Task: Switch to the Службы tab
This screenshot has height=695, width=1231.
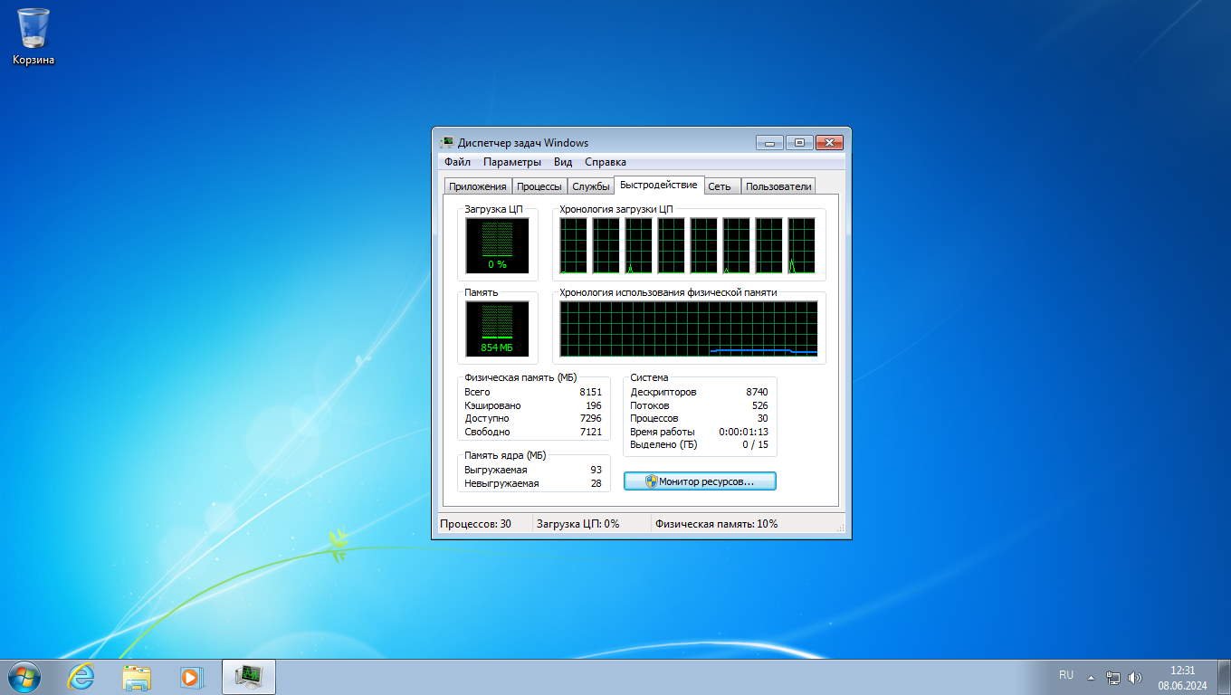Action: (x=590, y=186)
